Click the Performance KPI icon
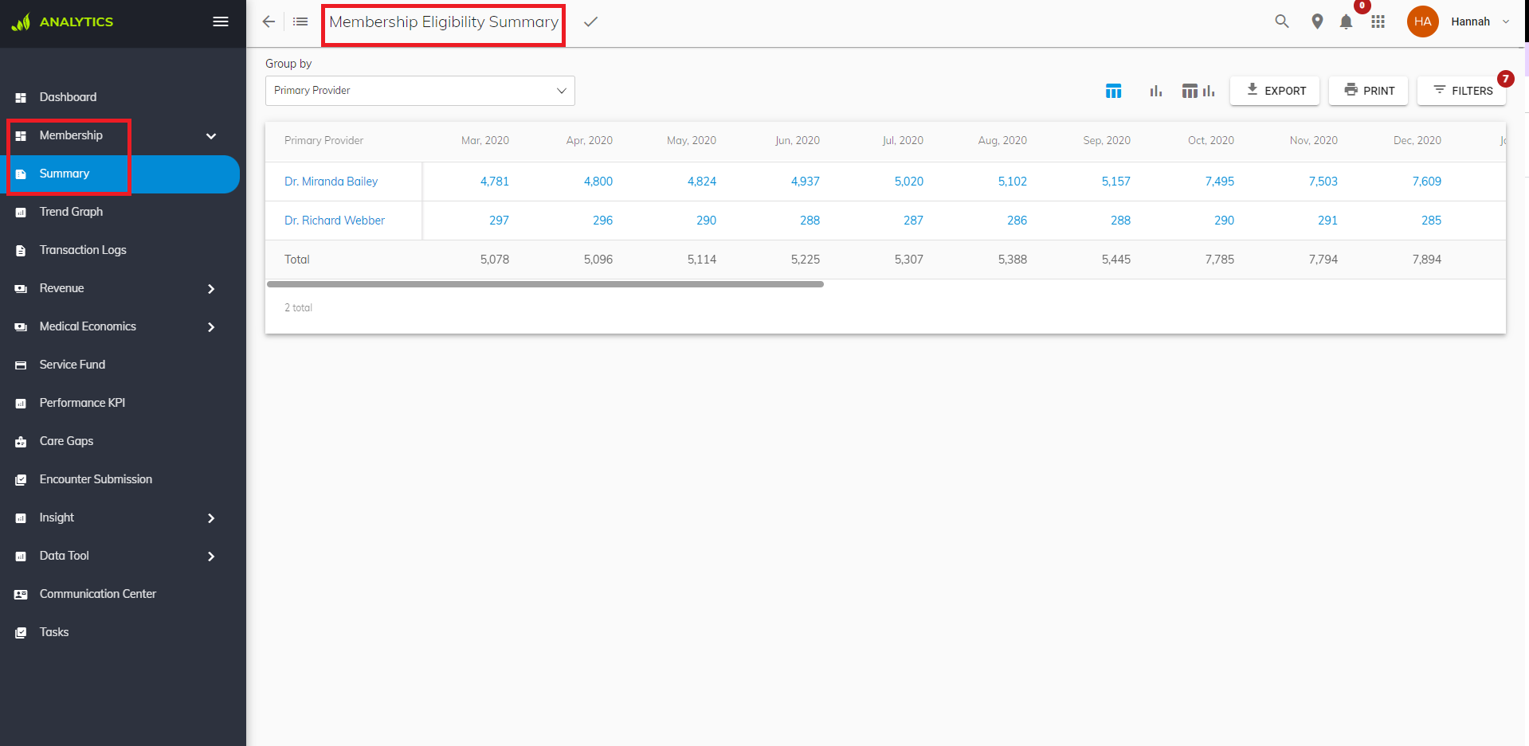 [x=21, y=403]
